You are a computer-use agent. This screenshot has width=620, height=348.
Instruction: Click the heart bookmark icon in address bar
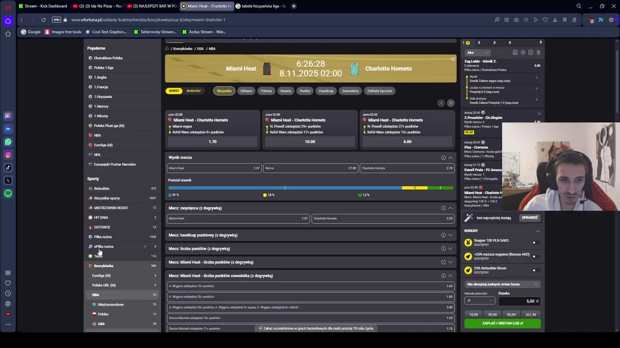pyautogui.click(x=545, y=20)
